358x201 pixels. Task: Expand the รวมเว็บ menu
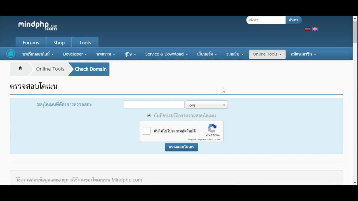pos(235,54)
